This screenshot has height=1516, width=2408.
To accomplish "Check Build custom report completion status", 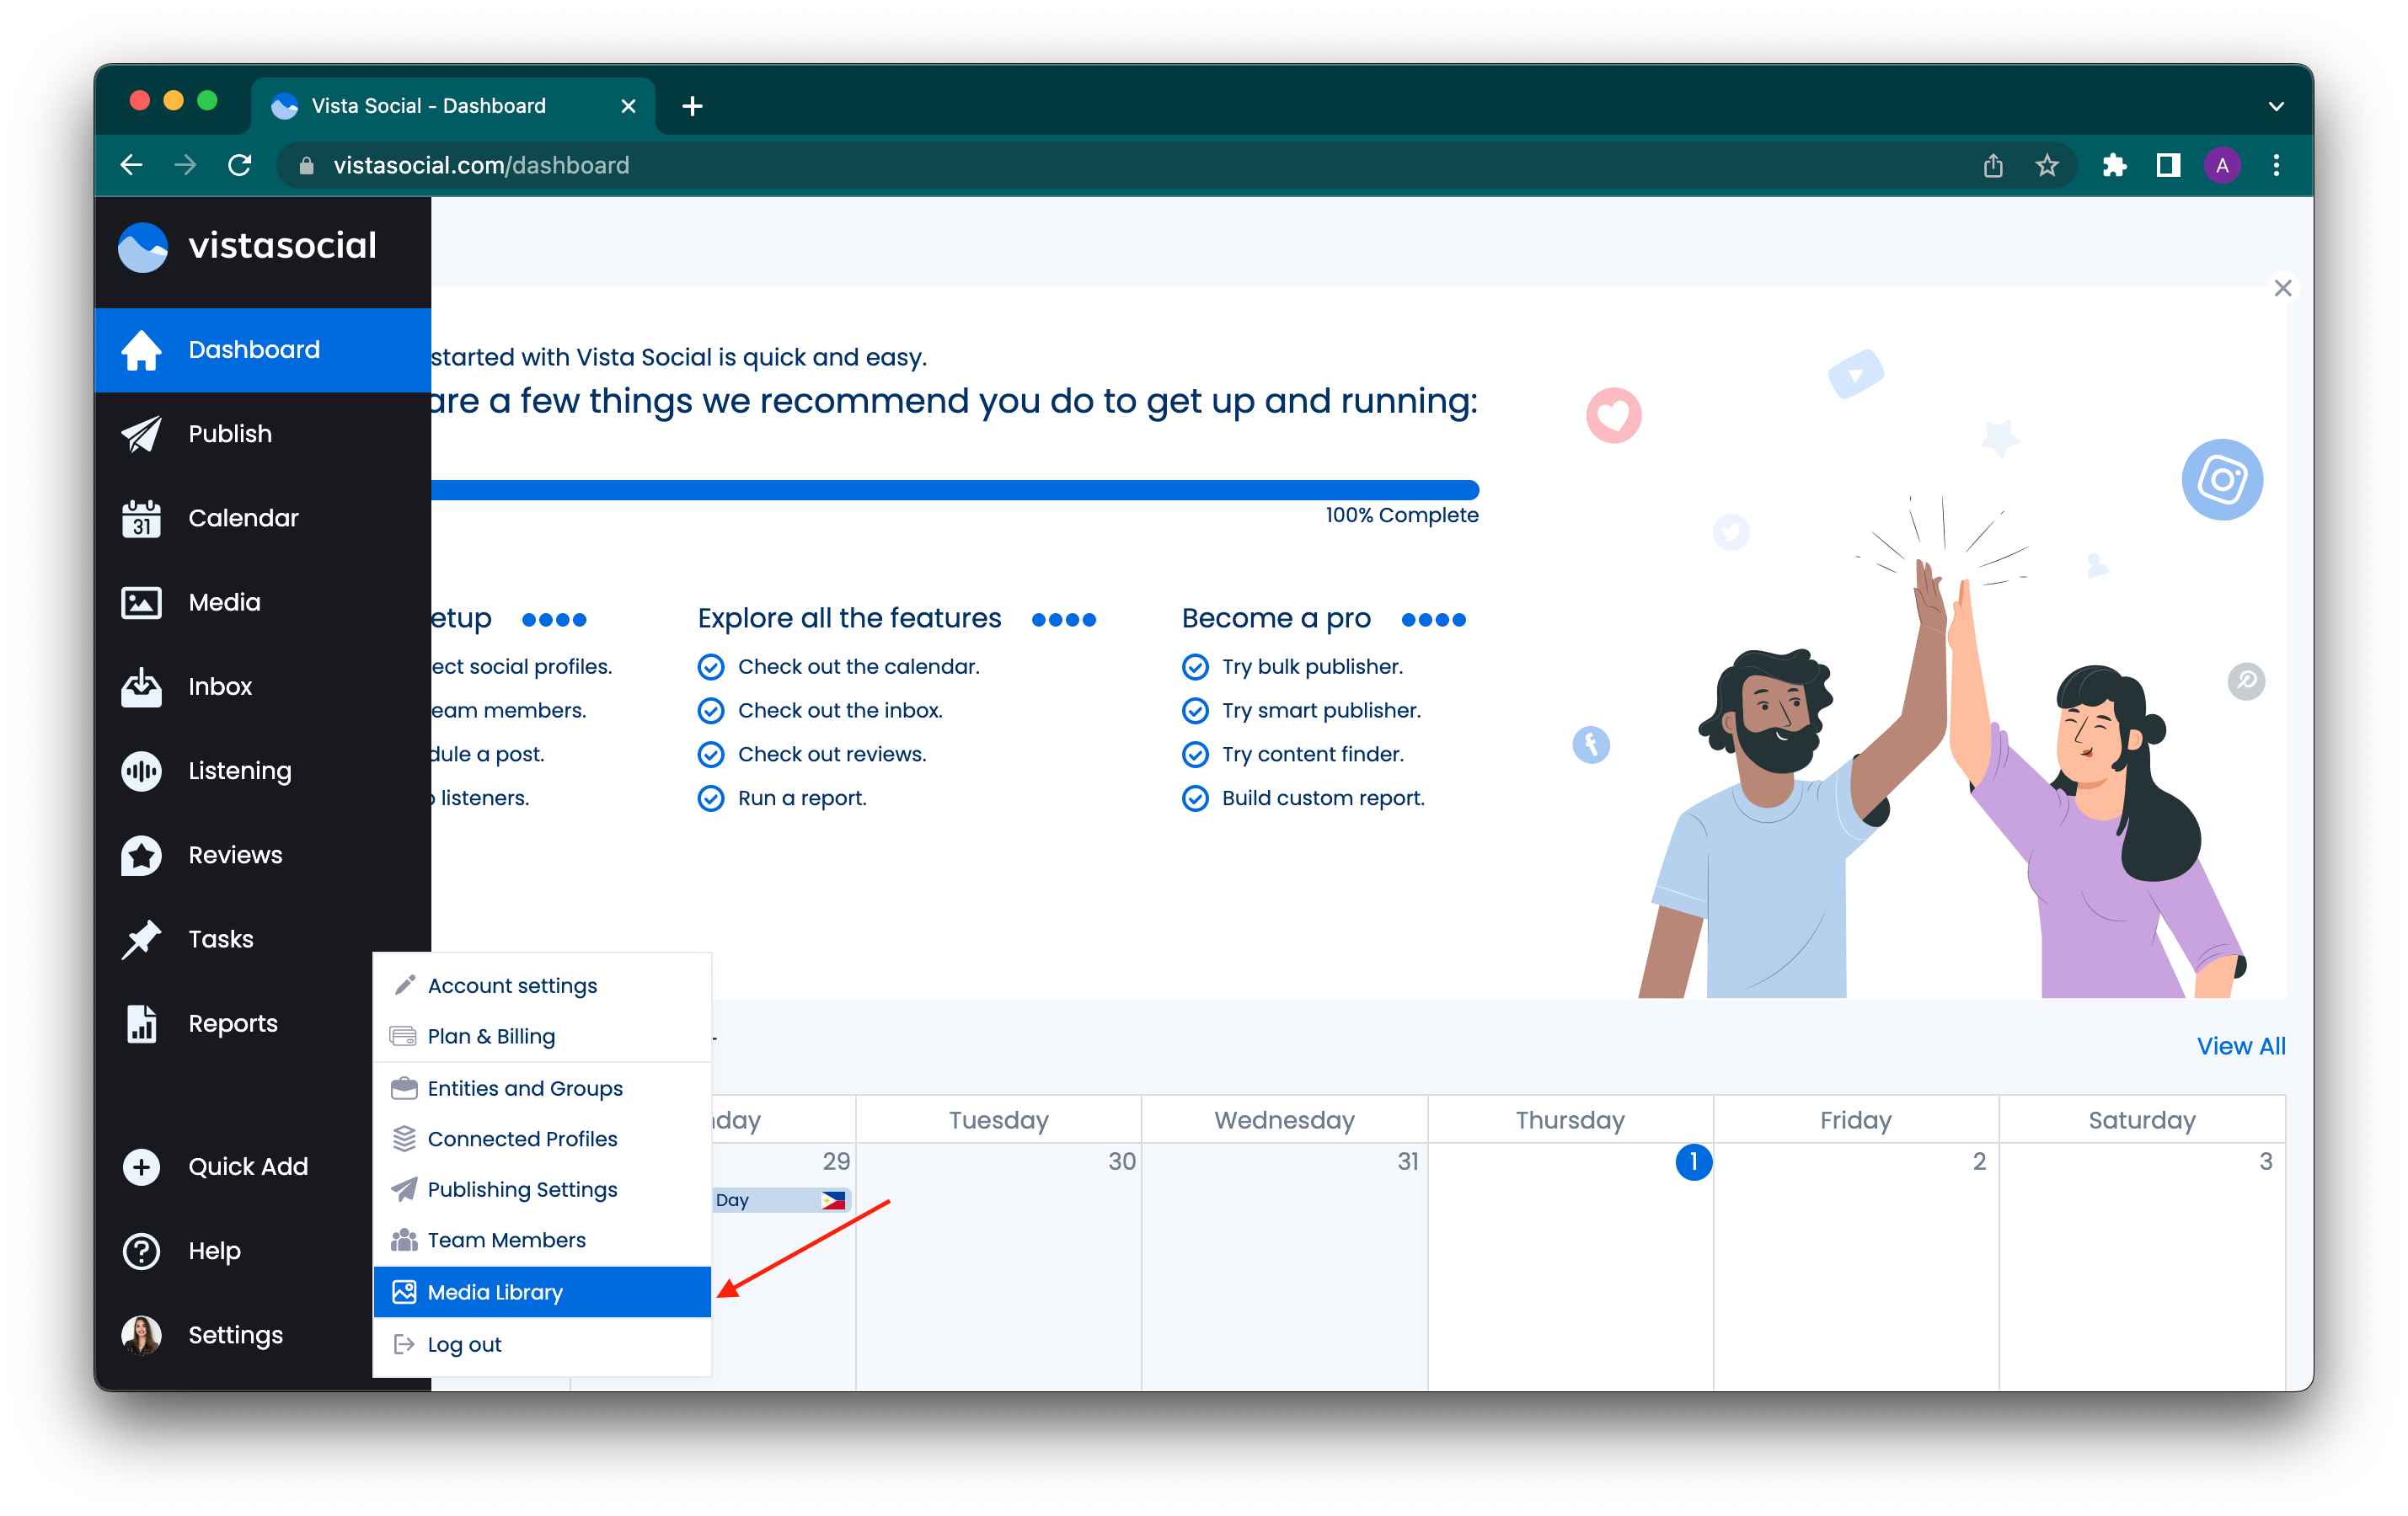I will coord(1194,798).
